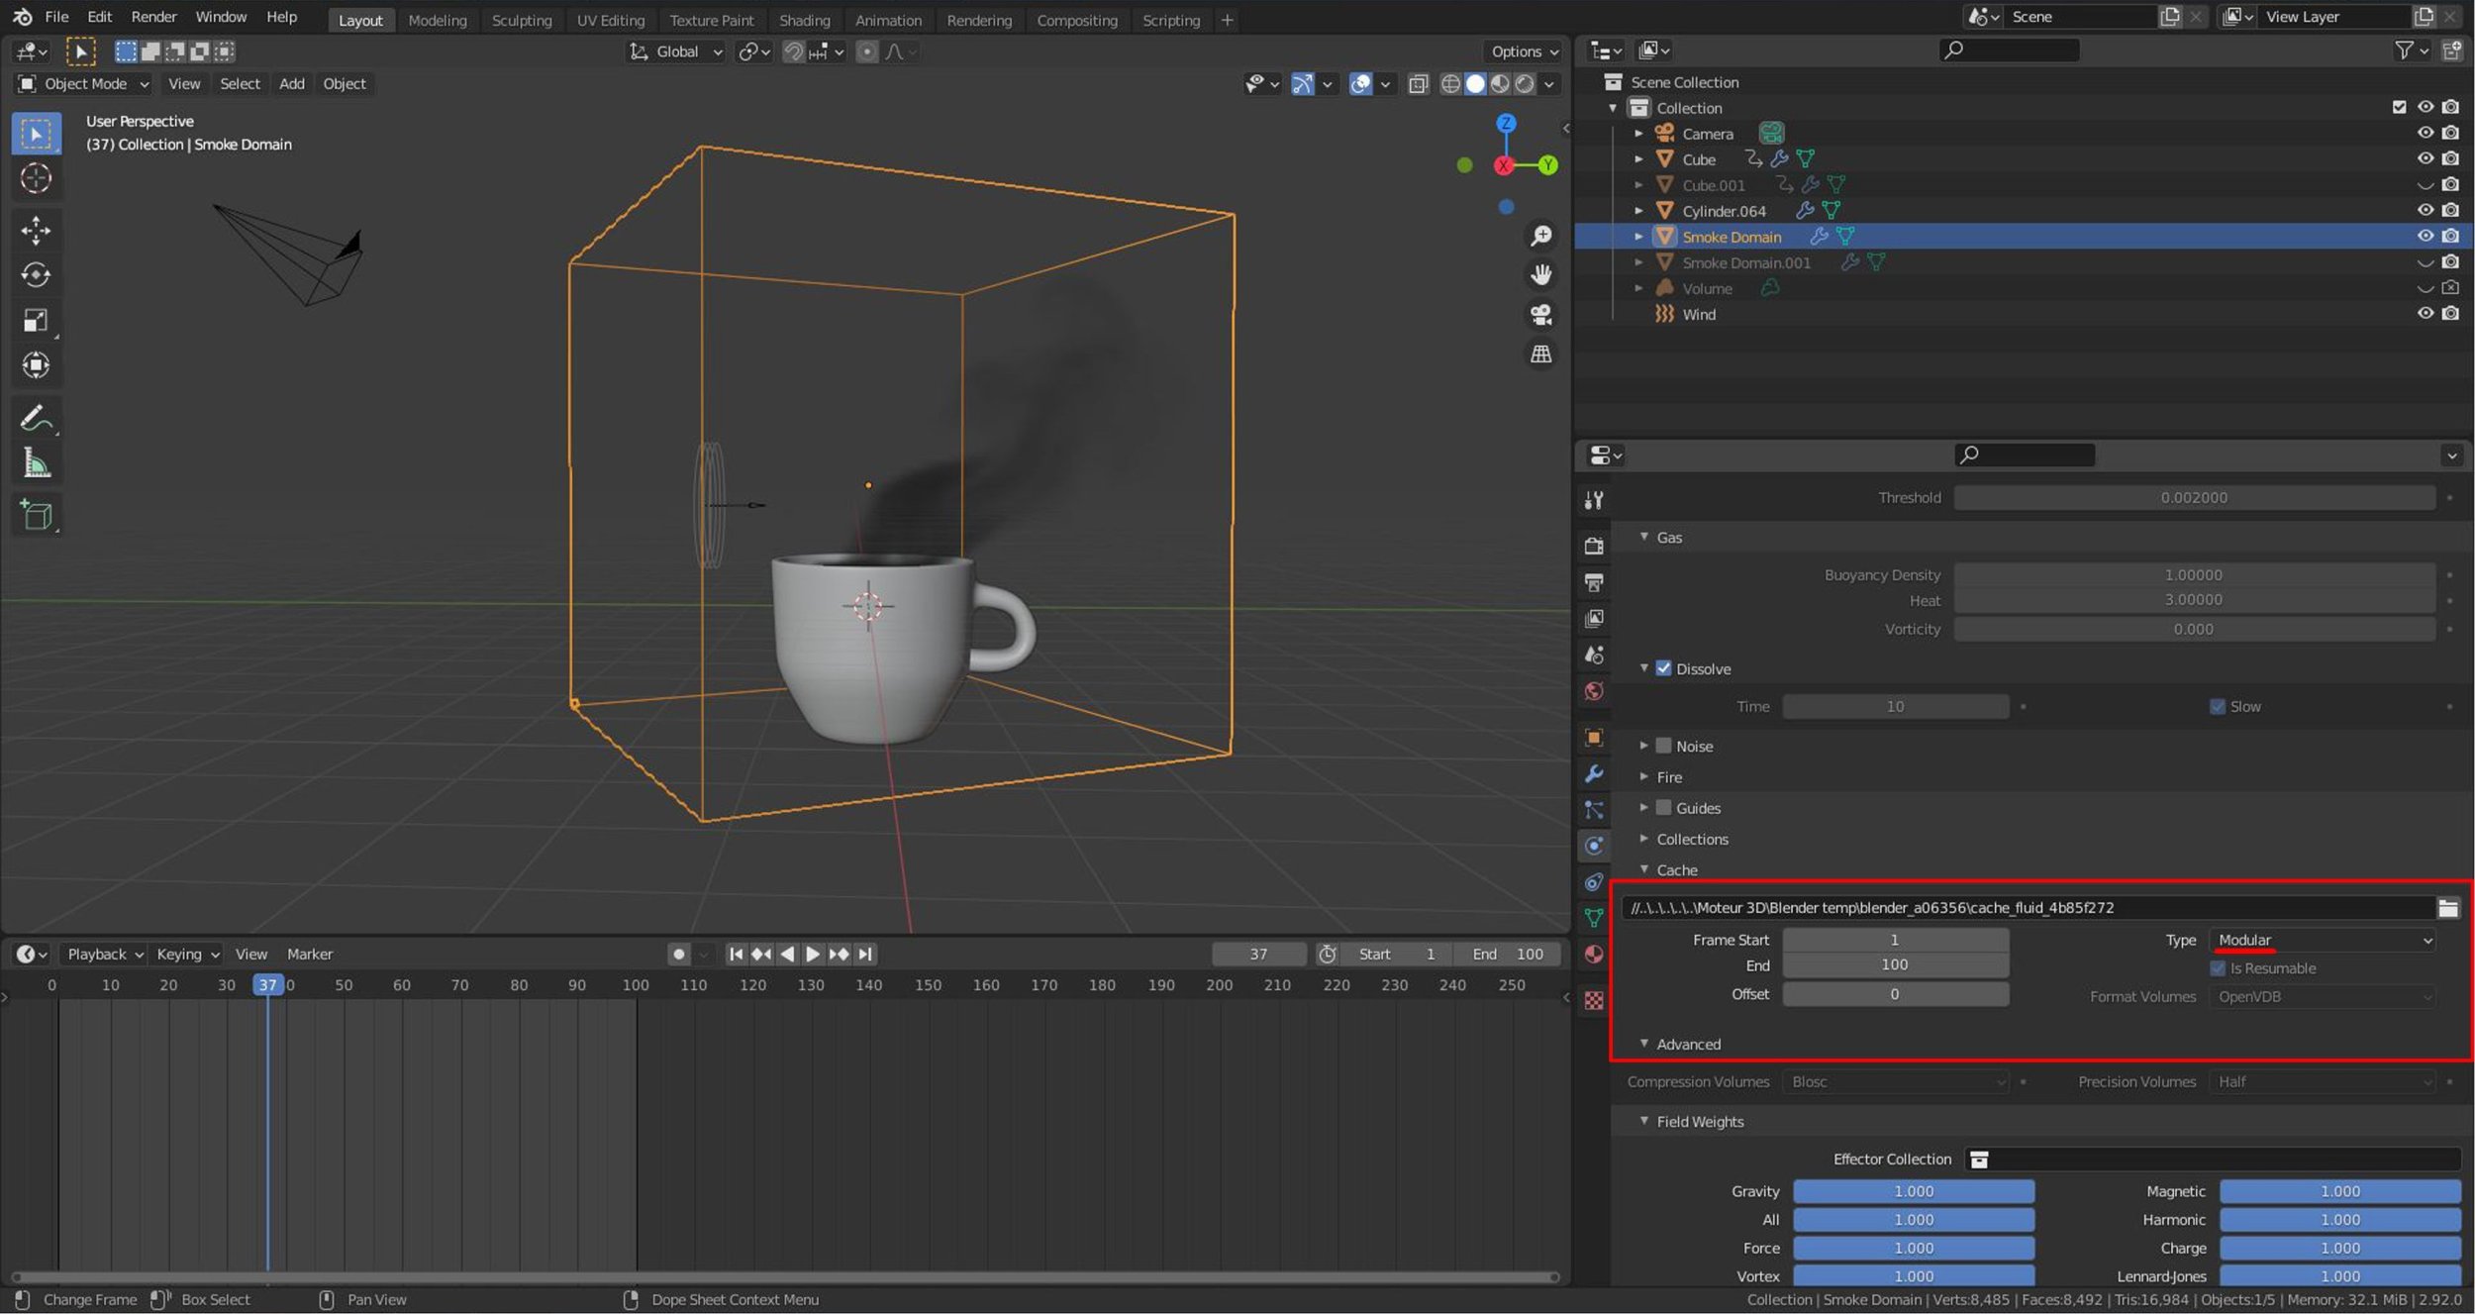Switch to the Shading workspace tab

coord(804,20)
